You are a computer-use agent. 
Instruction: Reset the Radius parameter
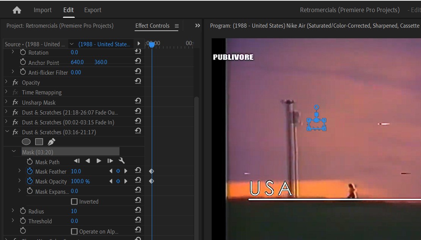tap(138, 210)
